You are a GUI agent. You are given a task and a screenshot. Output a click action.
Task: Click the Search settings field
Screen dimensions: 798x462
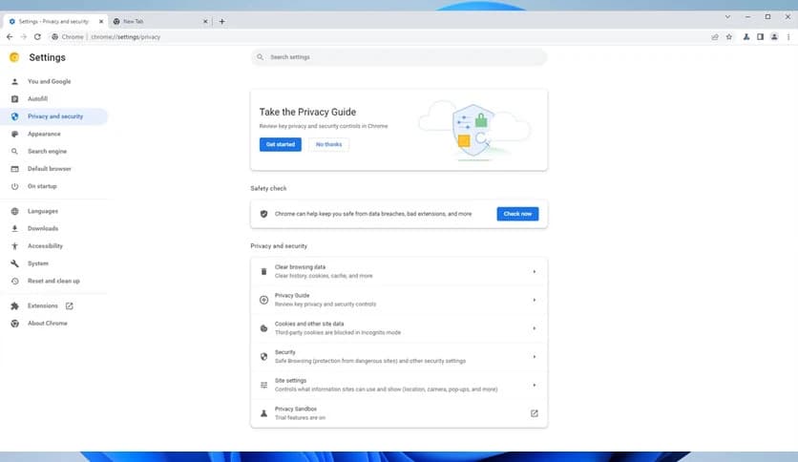399,57
